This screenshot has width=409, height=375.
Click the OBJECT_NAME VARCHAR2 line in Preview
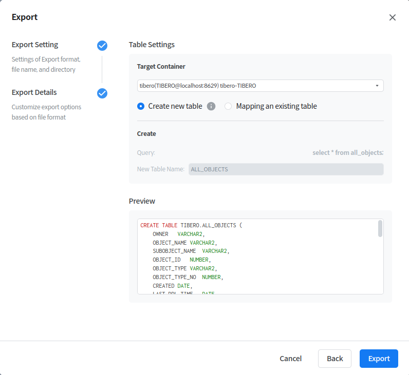point(185,243)
